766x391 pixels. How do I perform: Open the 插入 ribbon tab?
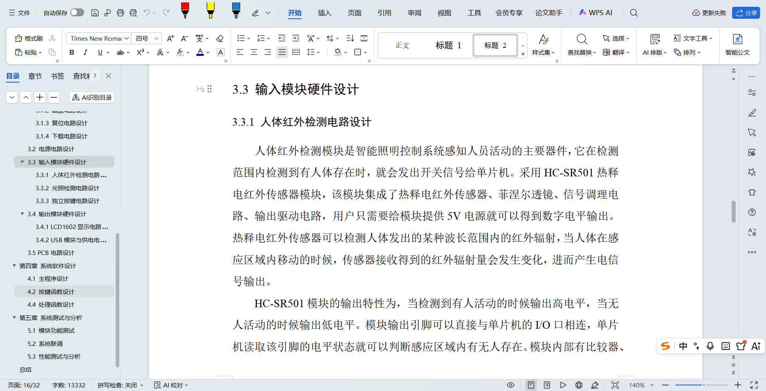point(324,13)
